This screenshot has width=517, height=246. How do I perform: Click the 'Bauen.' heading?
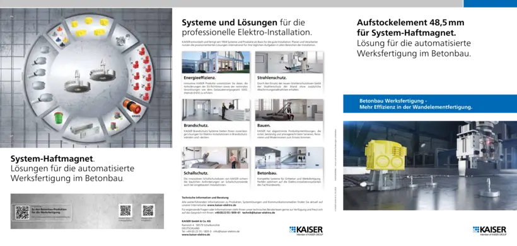pos(264,125)
